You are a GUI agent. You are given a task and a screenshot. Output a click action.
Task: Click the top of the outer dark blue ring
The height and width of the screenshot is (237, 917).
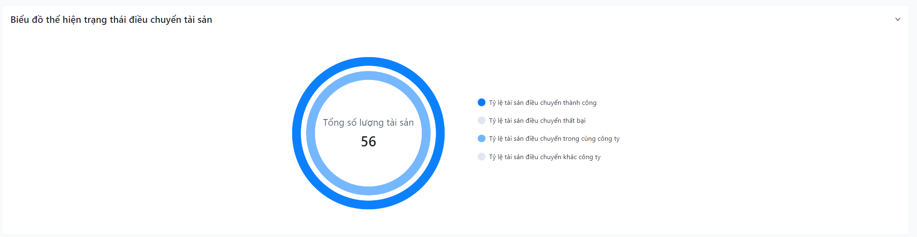(368, 61)
